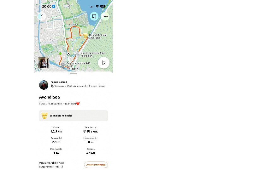
Task: Tap the gold PR medal on the map
Action: coord(85,36)
